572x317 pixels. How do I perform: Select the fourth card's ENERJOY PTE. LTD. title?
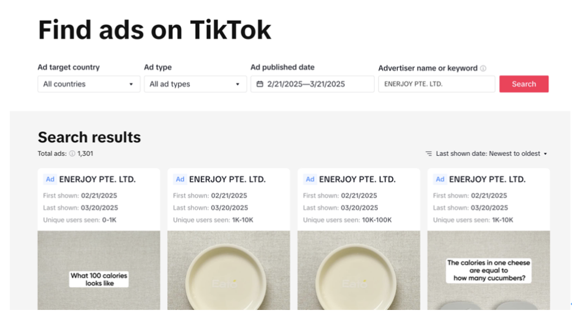tap(487, 179)
